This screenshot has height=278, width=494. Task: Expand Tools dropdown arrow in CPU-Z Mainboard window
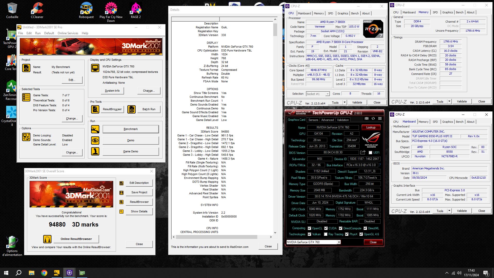coord(449,211)
